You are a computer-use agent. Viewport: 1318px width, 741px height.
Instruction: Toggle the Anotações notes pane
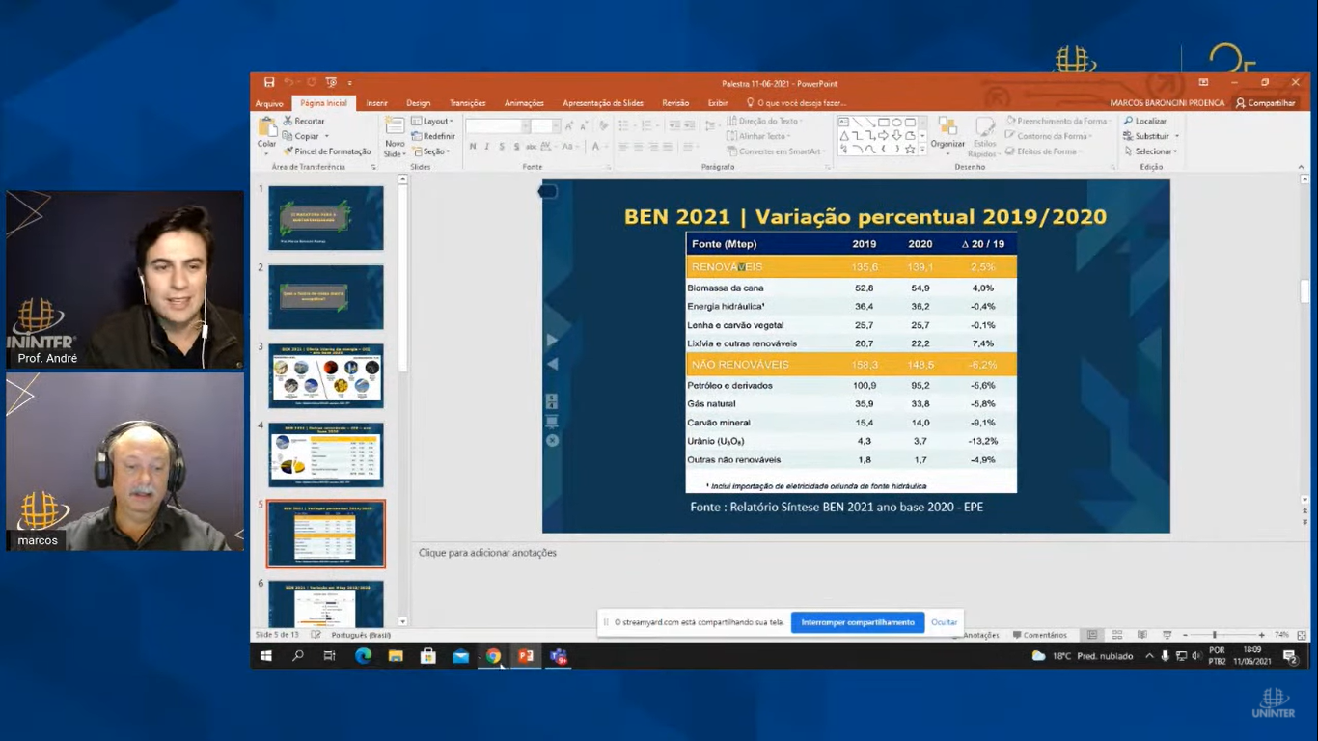click(978, 635)
